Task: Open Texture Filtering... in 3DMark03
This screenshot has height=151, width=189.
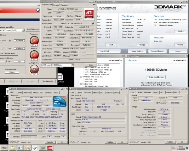Action: tap(157, 51)
